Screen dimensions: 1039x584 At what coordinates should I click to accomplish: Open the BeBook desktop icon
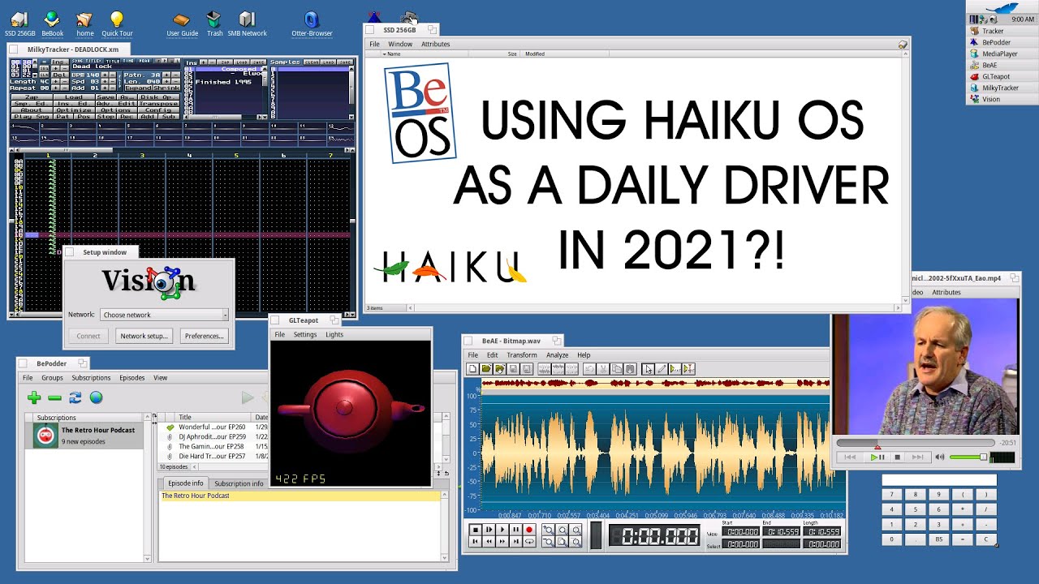pos(52,24)
